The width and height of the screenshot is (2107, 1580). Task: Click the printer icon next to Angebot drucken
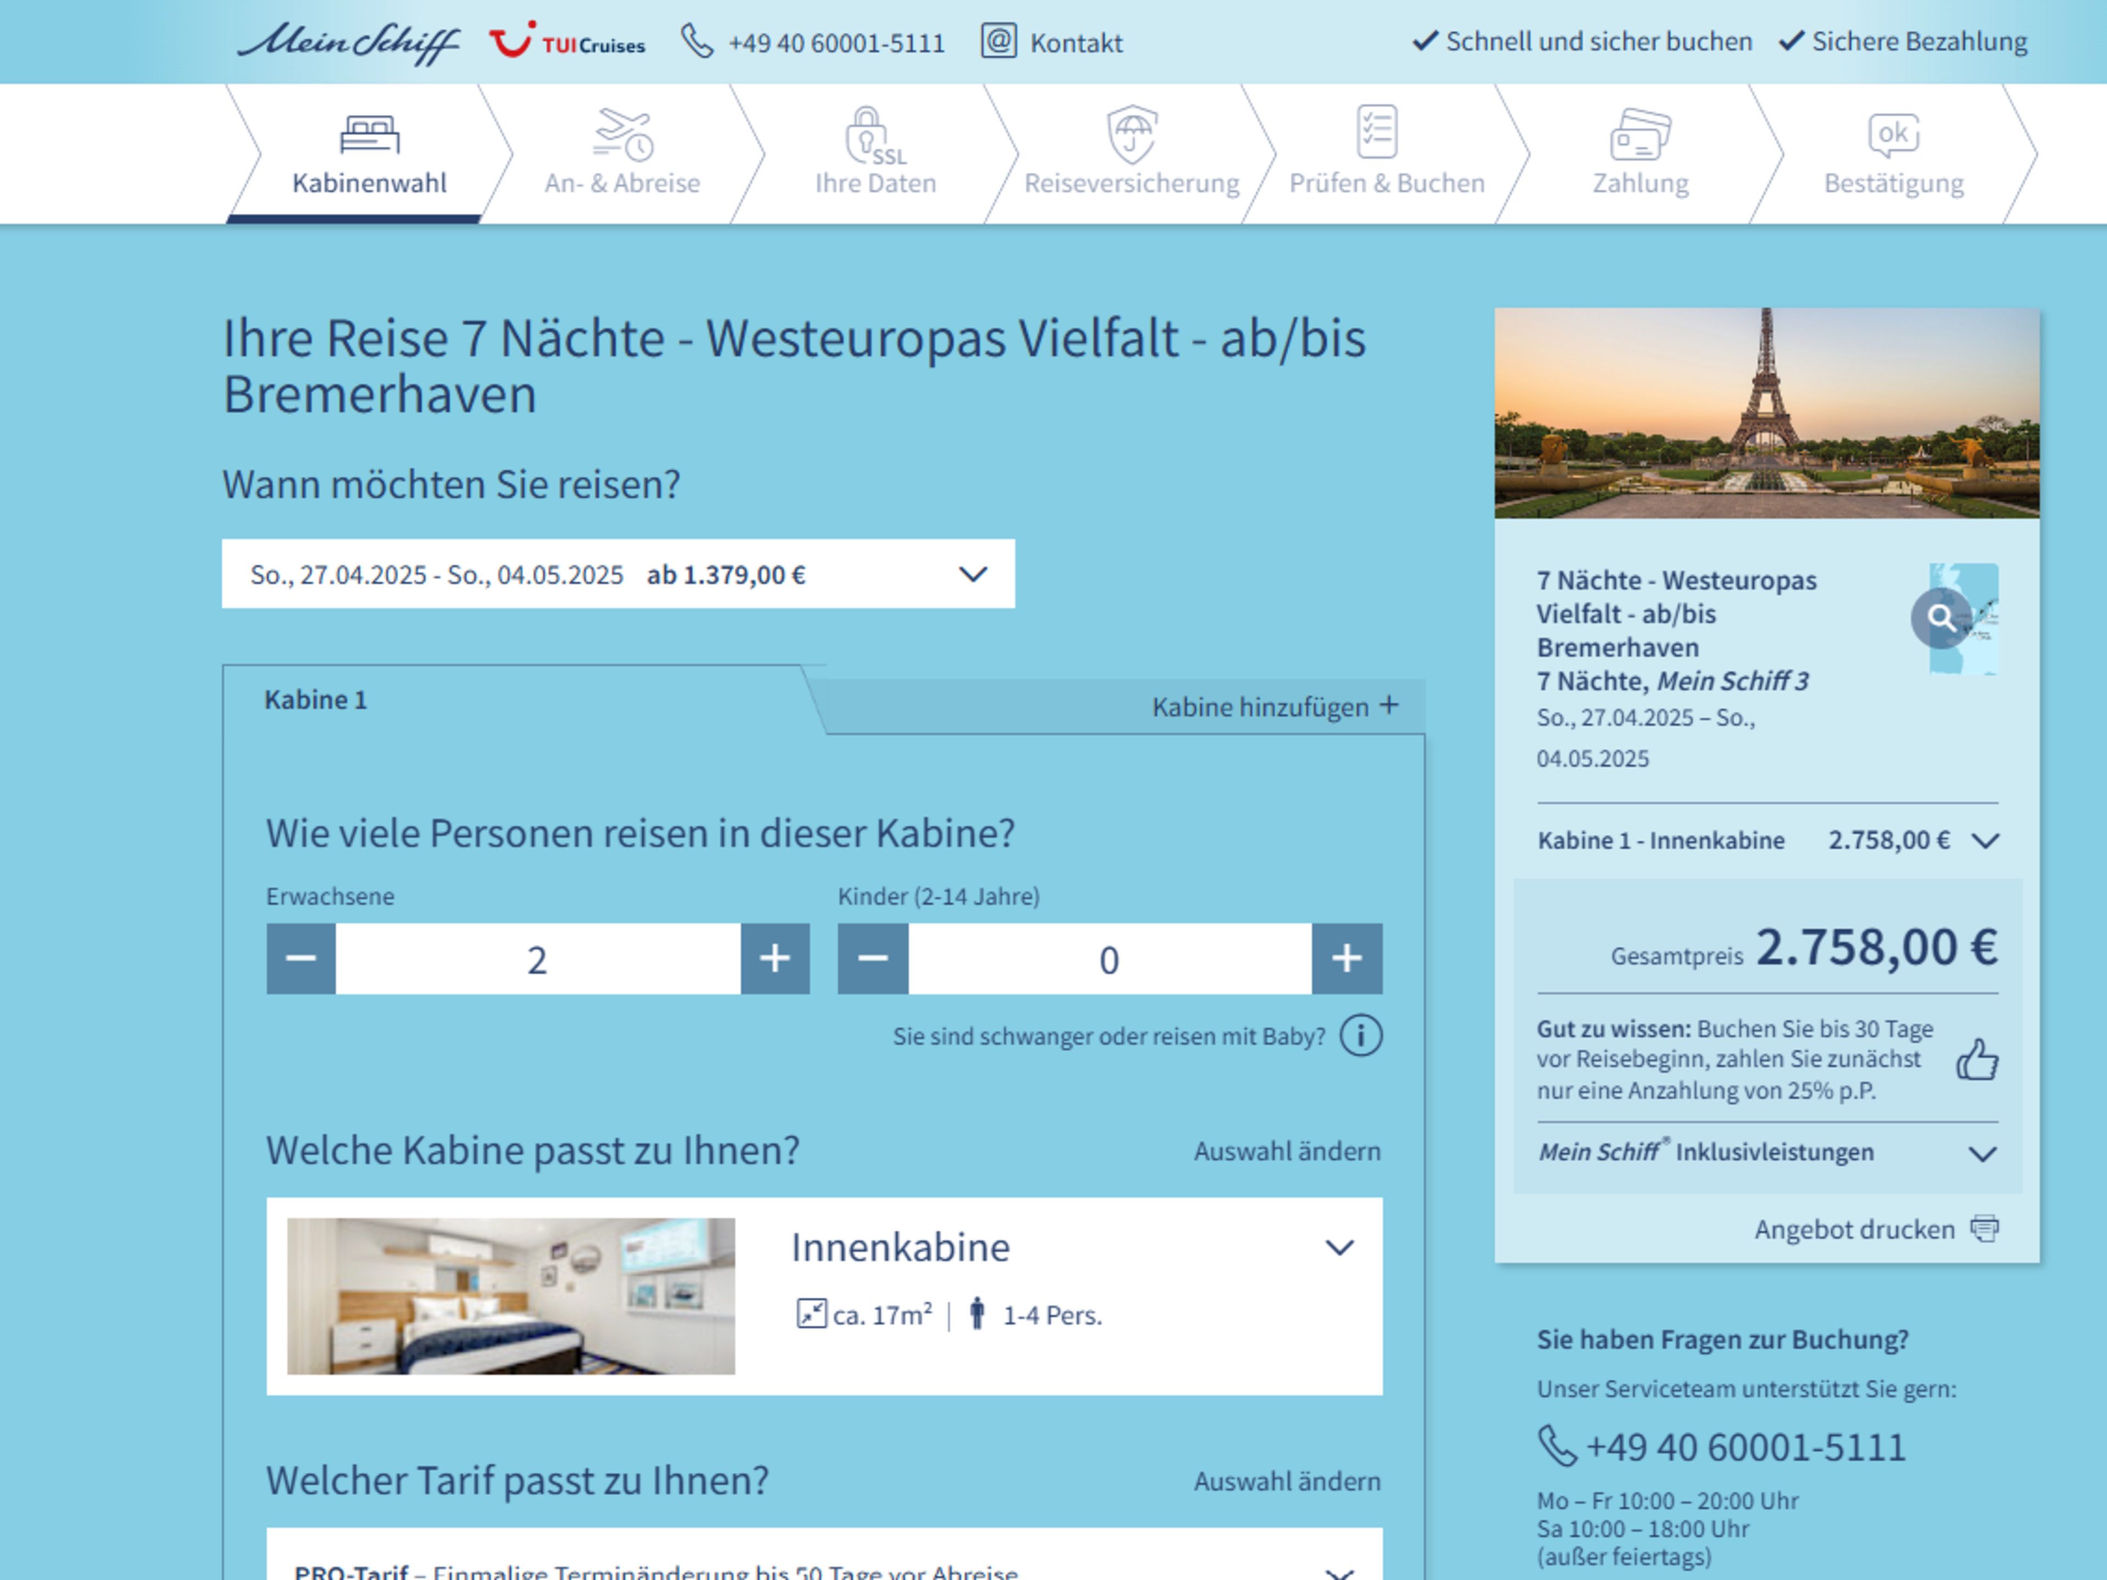[1985, 1228]
